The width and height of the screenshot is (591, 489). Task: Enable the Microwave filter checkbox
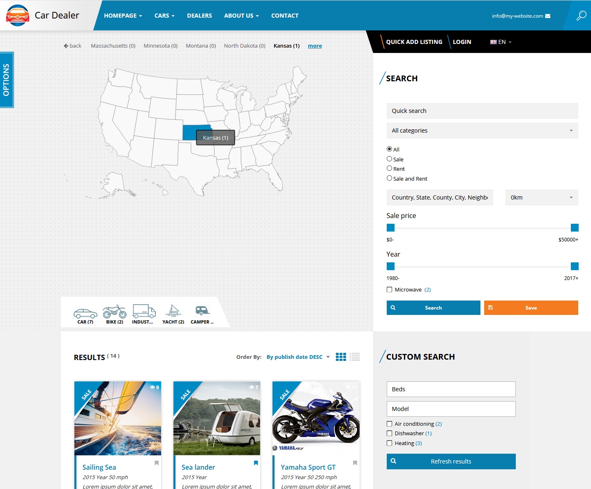(x=389, y=289)
